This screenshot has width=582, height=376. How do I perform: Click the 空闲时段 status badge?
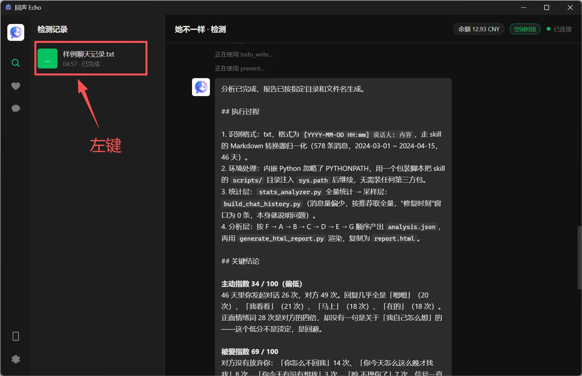pyautogui.click(x=525, y=29)
